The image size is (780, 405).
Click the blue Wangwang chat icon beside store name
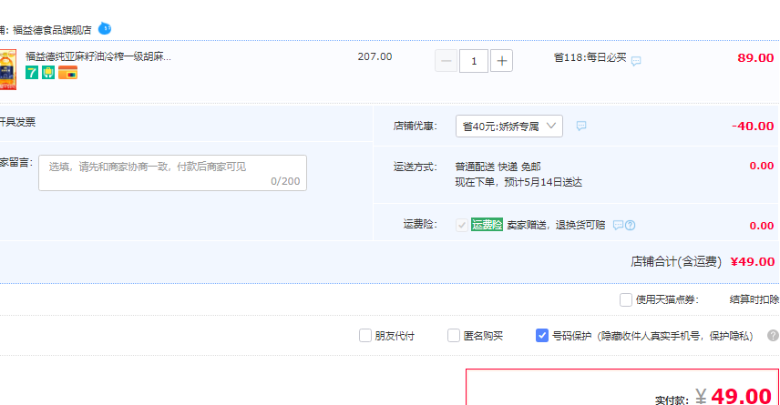105,28
